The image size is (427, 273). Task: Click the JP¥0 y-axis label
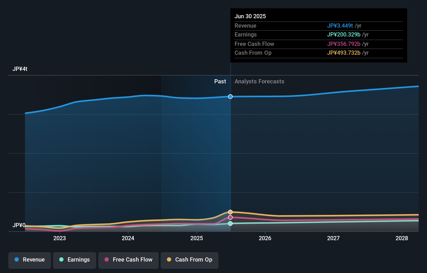pyautogui.click(x=19, y=225)
